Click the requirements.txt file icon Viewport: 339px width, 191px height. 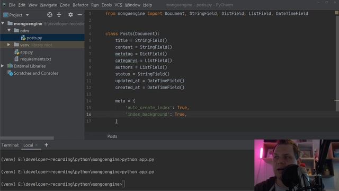pos(16,59)
